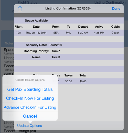Tap the share icon in the header

pos(20,8)
